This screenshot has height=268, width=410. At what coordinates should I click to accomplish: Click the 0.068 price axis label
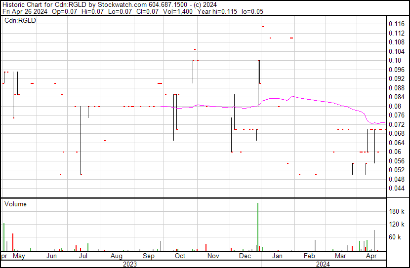(397, 133)
